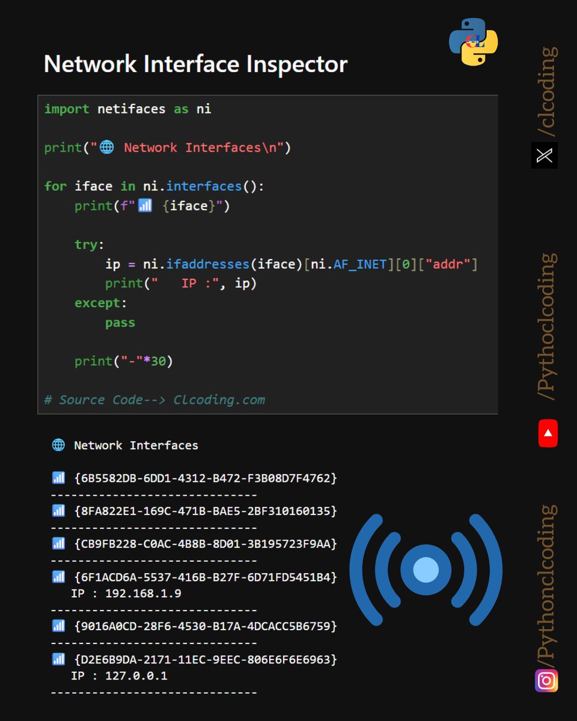Click the {6F1ACD6A-5537-416B-B27F-6D71FD5451B4} output
The image size is (577, 721).
click(x=206, y=577)
